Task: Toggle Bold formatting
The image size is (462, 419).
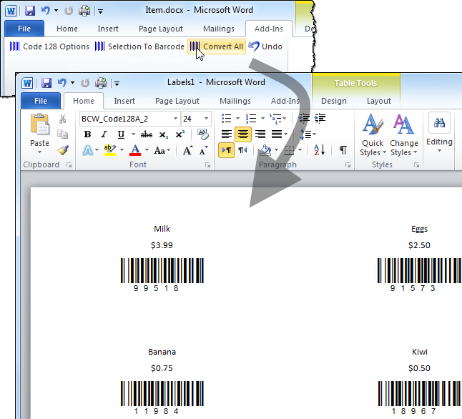Action: (x=87, y=134)
